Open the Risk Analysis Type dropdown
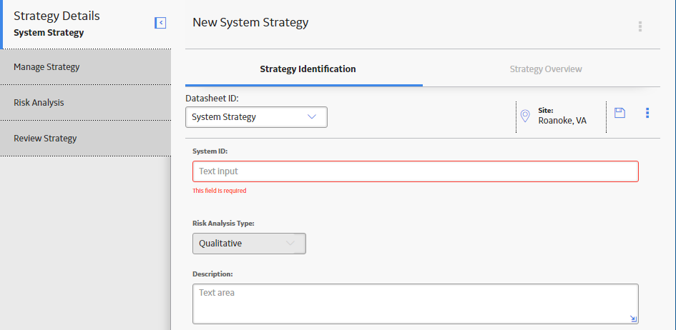This screenshot has height=330, width=676. (249, 244)
